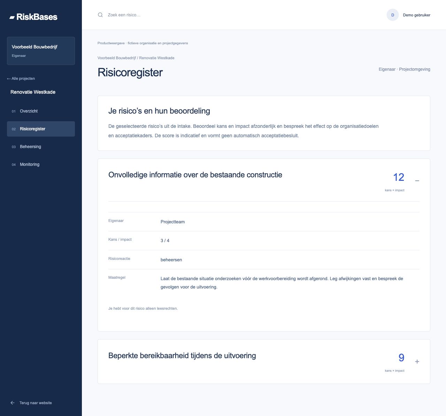
Task: Select Risicoregister in the sidebar
Action: click(41, 129)
